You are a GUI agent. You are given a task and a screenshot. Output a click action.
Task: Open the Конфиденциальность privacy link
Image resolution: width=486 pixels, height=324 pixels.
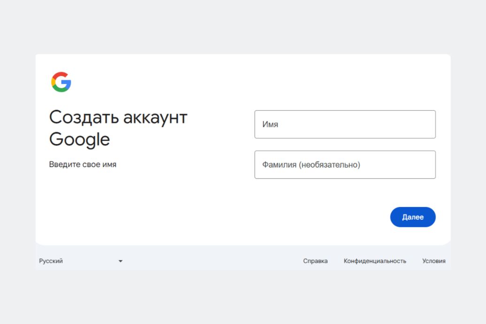click(x=375, y=261)
